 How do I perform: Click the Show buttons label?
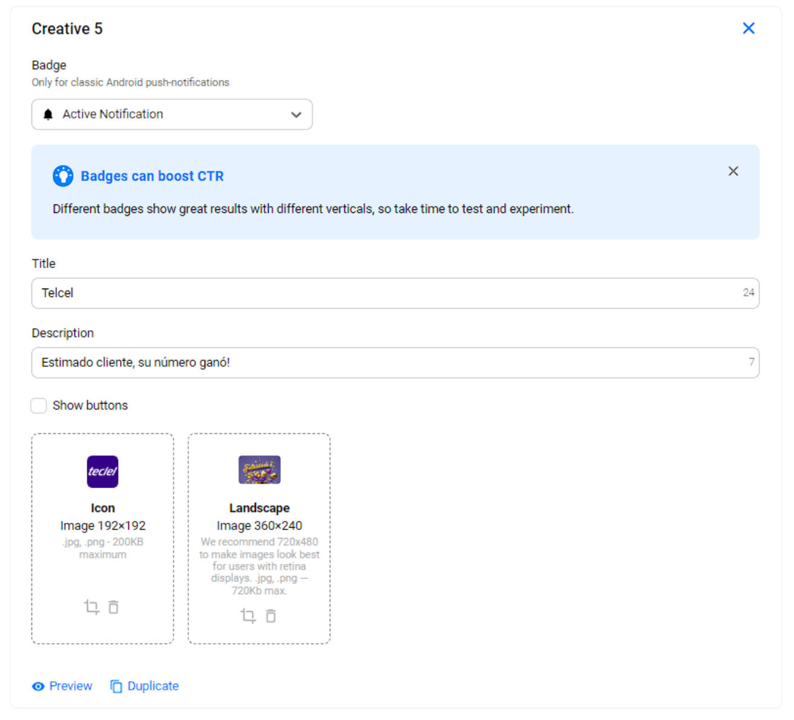90,405
